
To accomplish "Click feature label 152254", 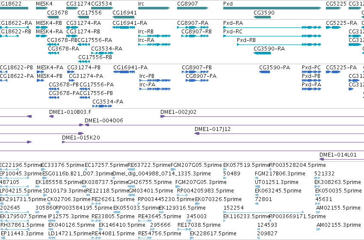I will tap(234, 208).
